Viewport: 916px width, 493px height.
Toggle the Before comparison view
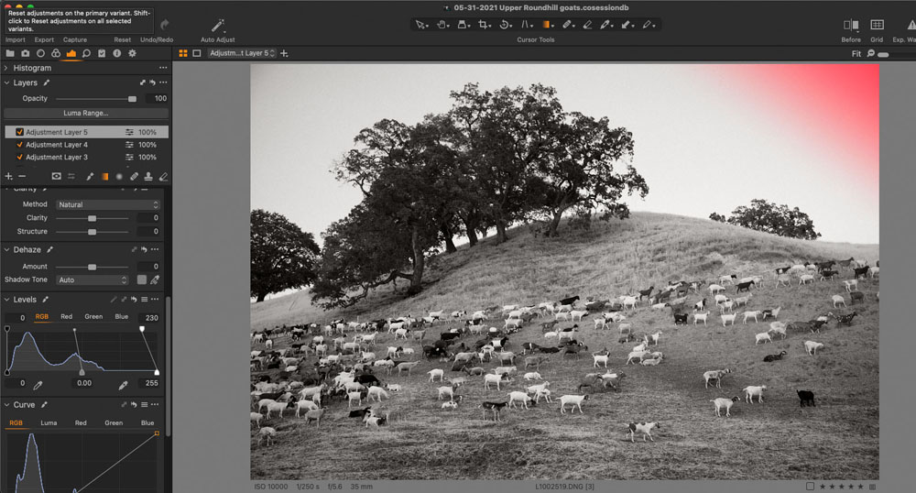coord(851,25)
